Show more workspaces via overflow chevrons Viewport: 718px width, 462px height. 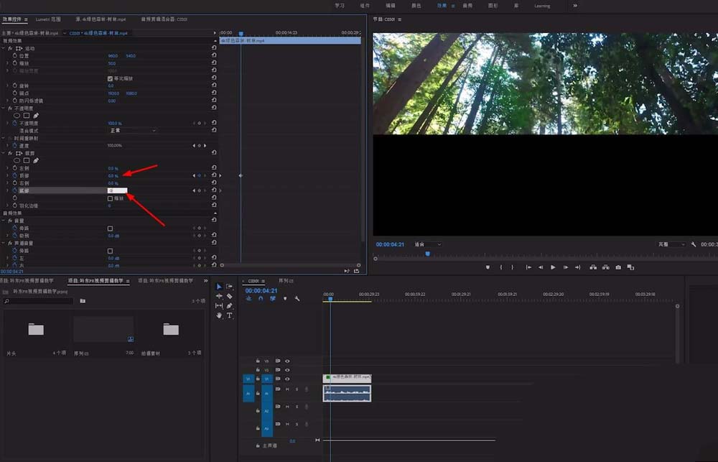[575, 6]
